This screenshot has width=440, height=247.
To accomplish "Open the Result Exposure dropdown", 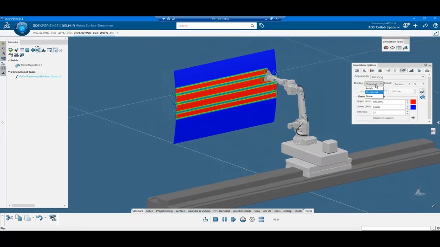I will pyautogui.click(x=402, y=84).
